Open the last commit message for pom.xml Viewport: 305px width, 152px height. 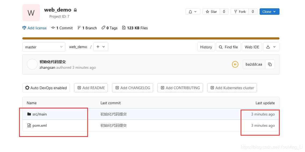(114, 125)
